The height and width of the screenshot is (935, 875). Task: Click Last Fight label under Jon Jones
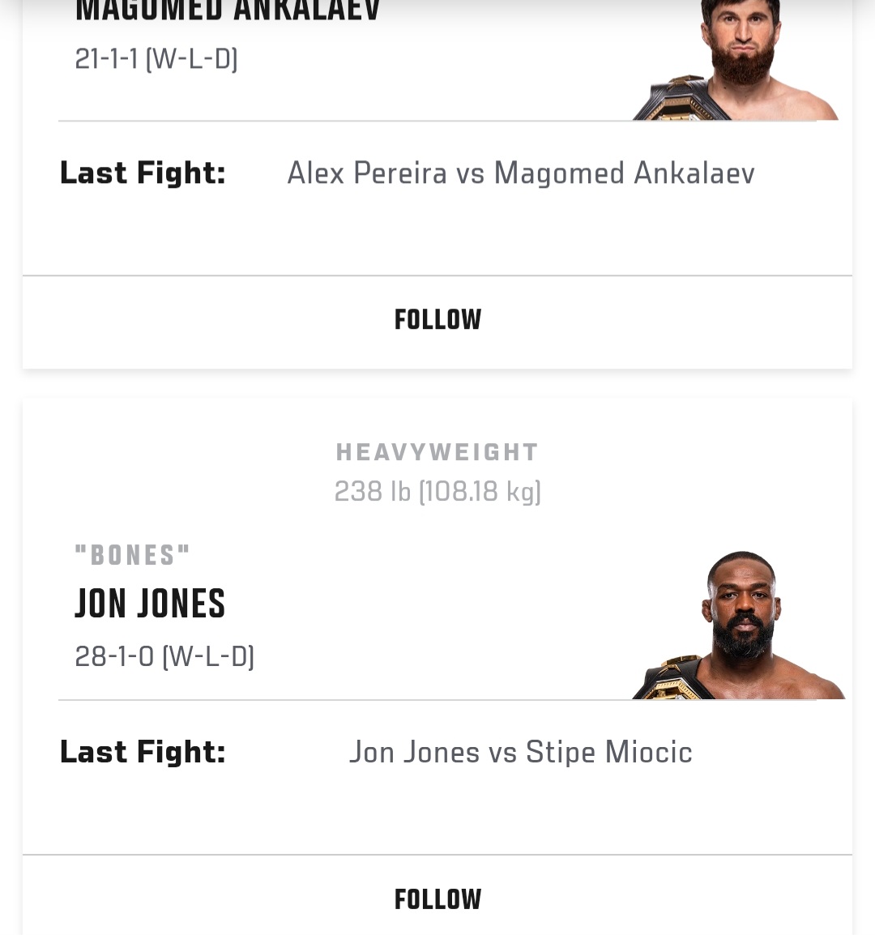[143, 753]
